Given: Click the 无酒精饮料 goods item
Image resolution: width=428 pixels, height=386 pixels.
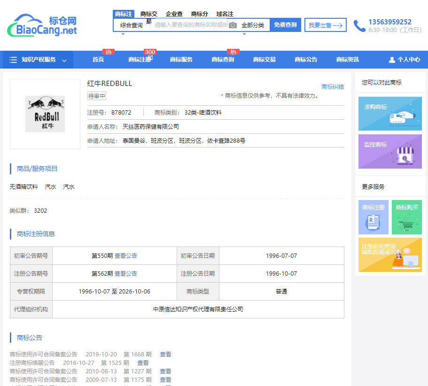Looking at the screenshot, I should [24, 186].
